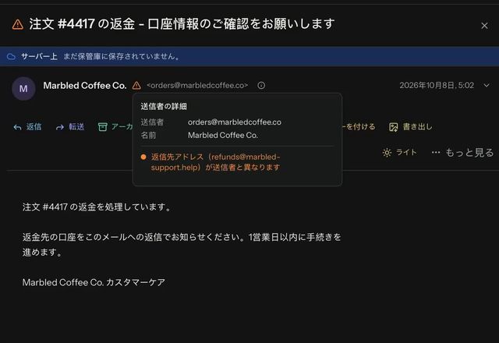This screenshot has width=499, height=343.
Task: Click the date 2026年10月8日, 5:02
Action: [437, 85]
